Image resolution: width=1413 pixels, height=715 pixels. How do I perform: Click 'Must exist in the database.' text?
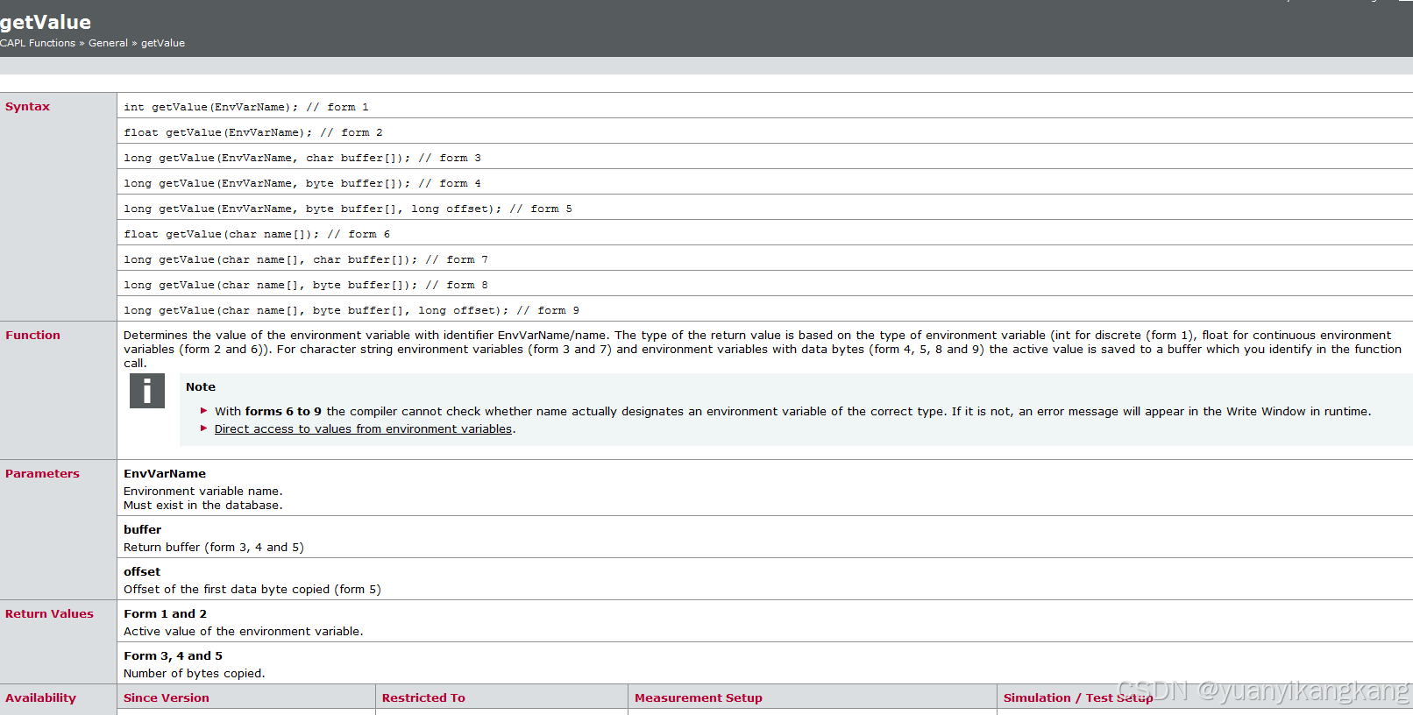coord(203,506)
